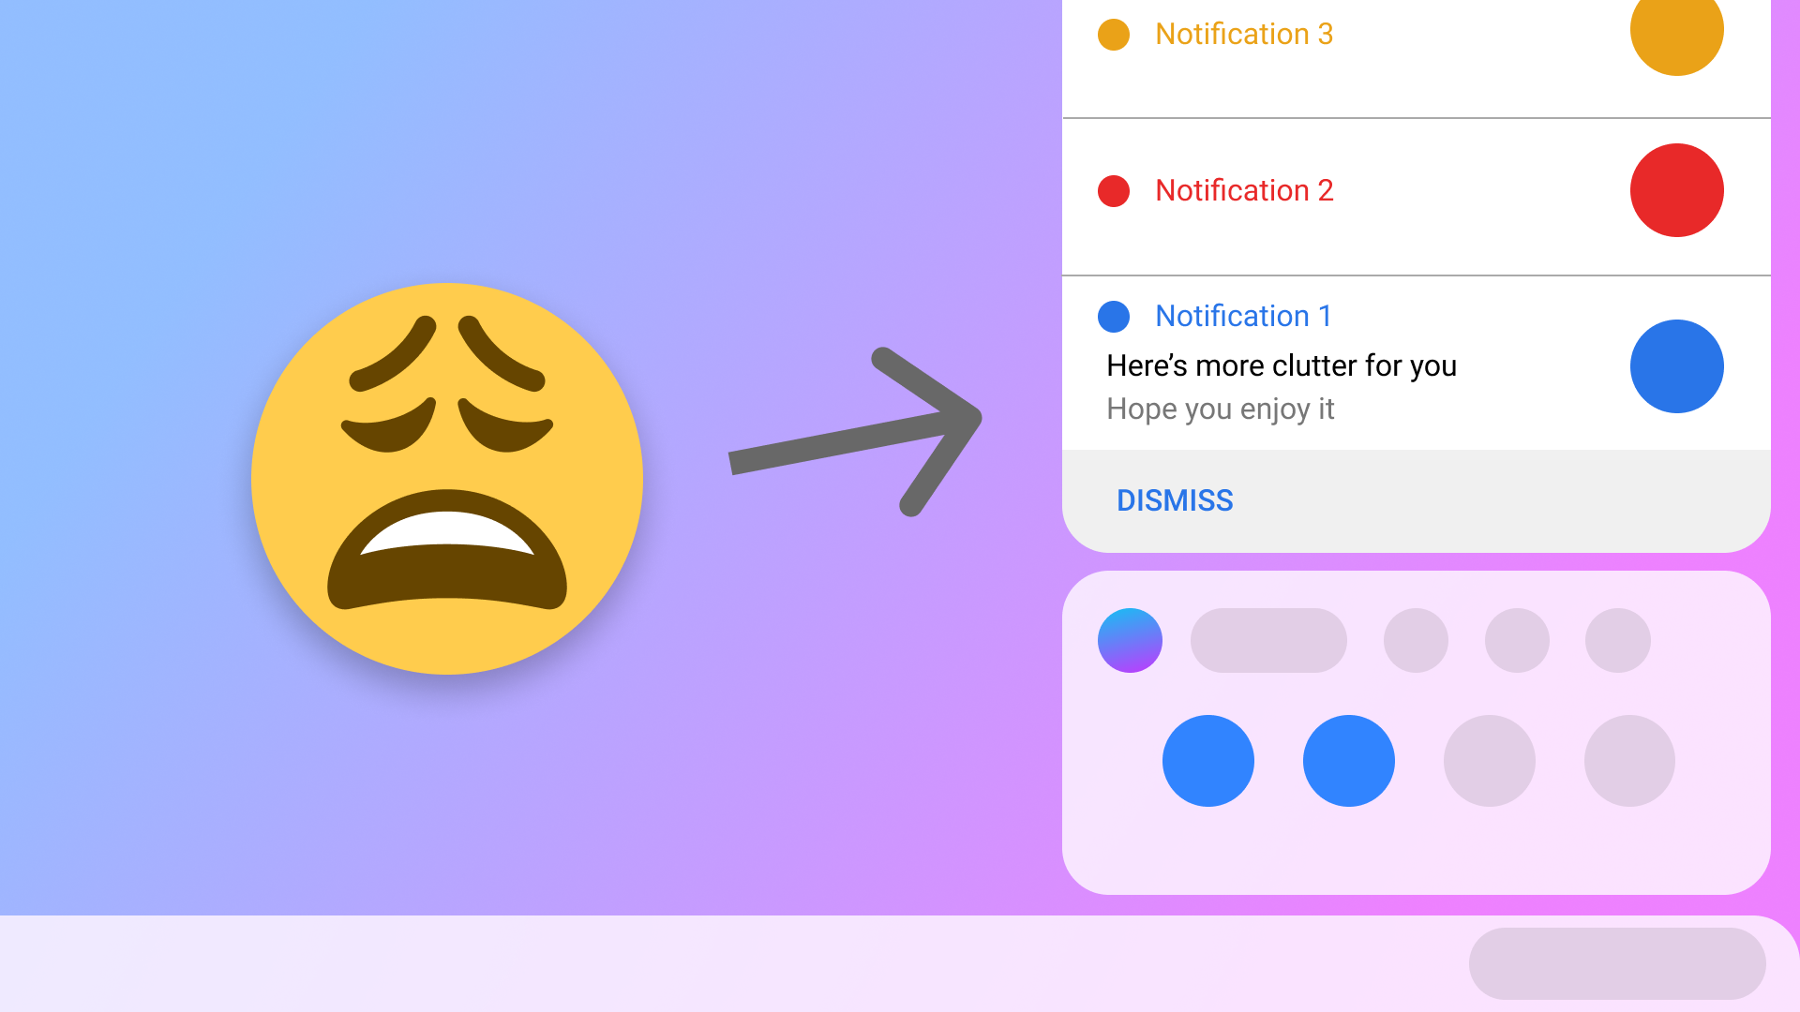The width and height of the screenshot is (1800, 1012).
Task: Select the "Here's more clutter for you" message
Action: tap(1282, 365)
